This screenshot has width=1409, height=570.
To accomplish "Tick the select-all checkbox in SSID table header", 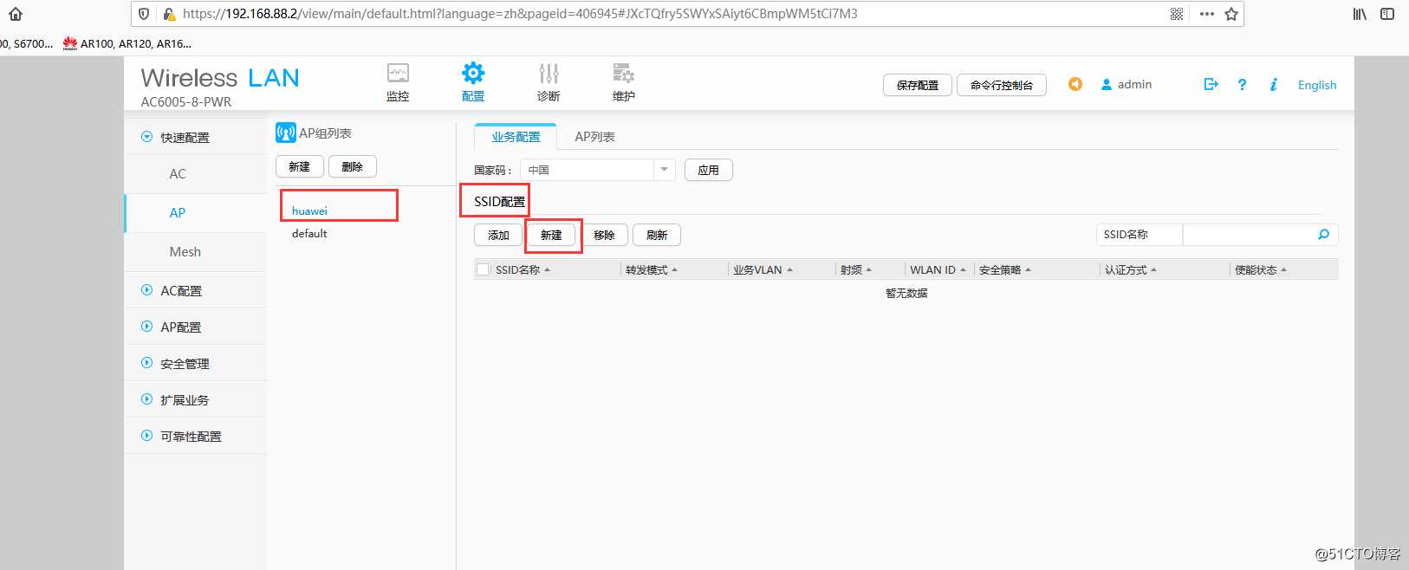I will (x=483, y=269).
